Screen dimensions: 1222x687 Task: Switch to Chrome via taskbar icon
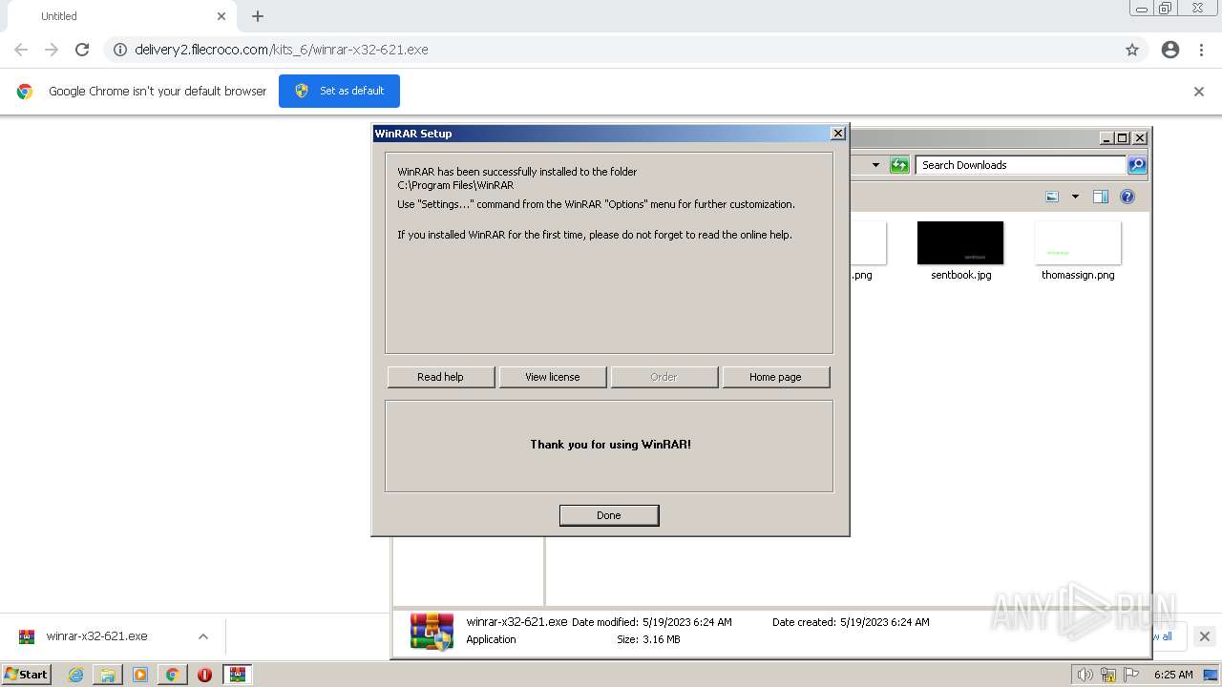pos(173,675)
